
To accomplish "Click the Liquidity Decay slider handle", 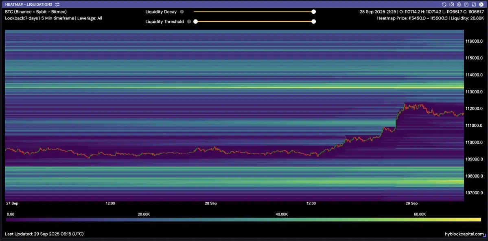I will coord(314,12).
